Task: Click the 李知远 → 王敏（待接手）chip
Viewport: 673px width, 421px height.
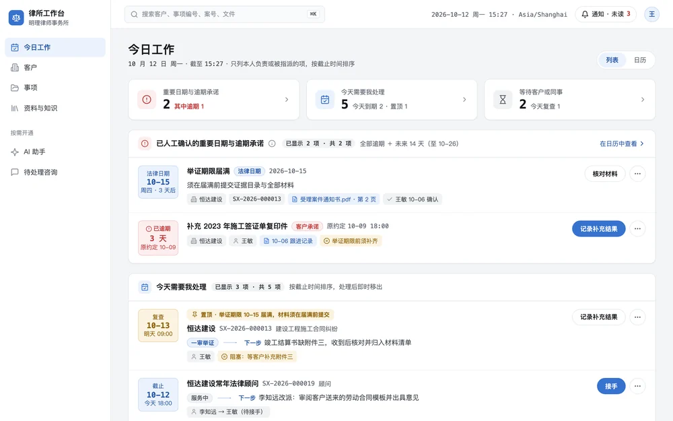Action: pyautogui.click(x=228, y=412)
